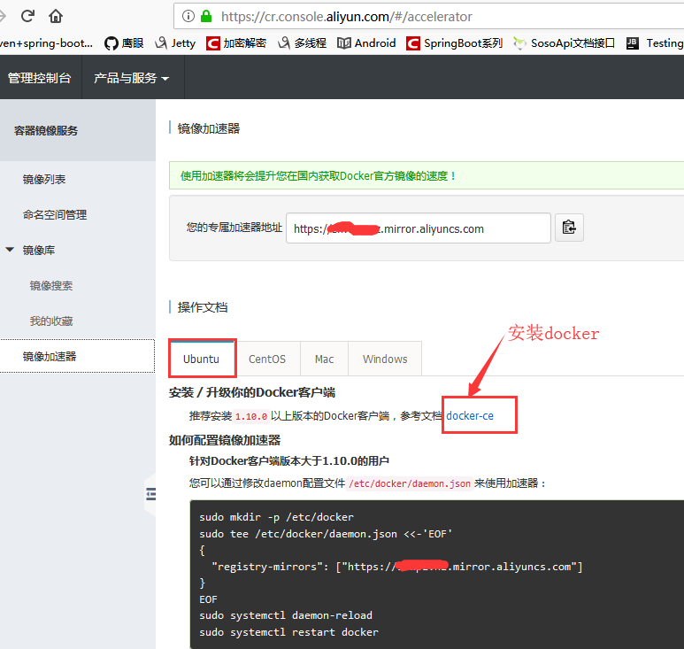Click the sudo mkdir -p /etc/docker line
The height and width of the screenshot is (649, 684).
(x=277, y=517)
